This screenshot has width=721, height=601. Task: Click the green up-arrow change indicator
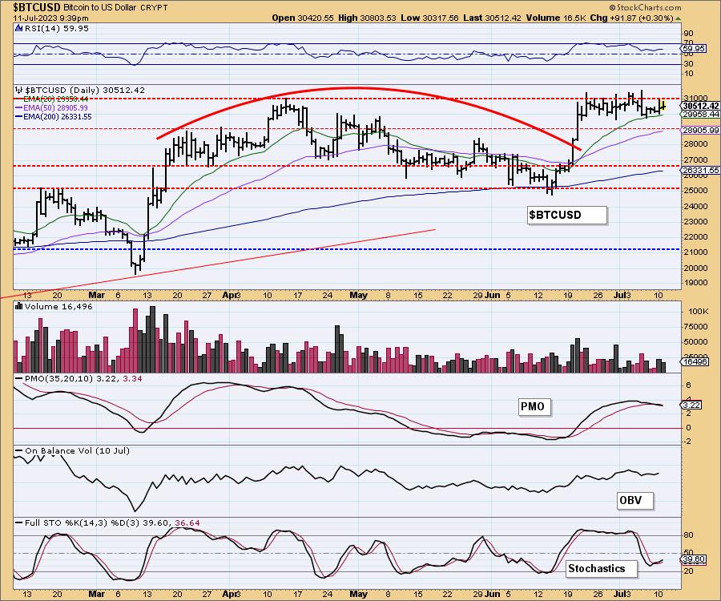(679, 18)
